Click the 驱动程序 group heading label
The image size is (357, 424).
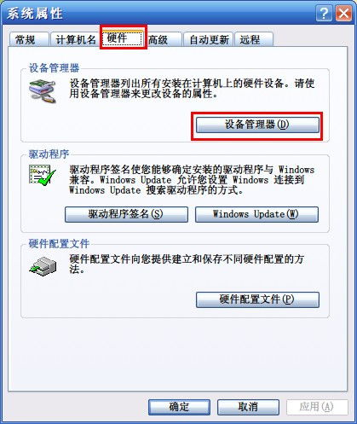point(49,154)
